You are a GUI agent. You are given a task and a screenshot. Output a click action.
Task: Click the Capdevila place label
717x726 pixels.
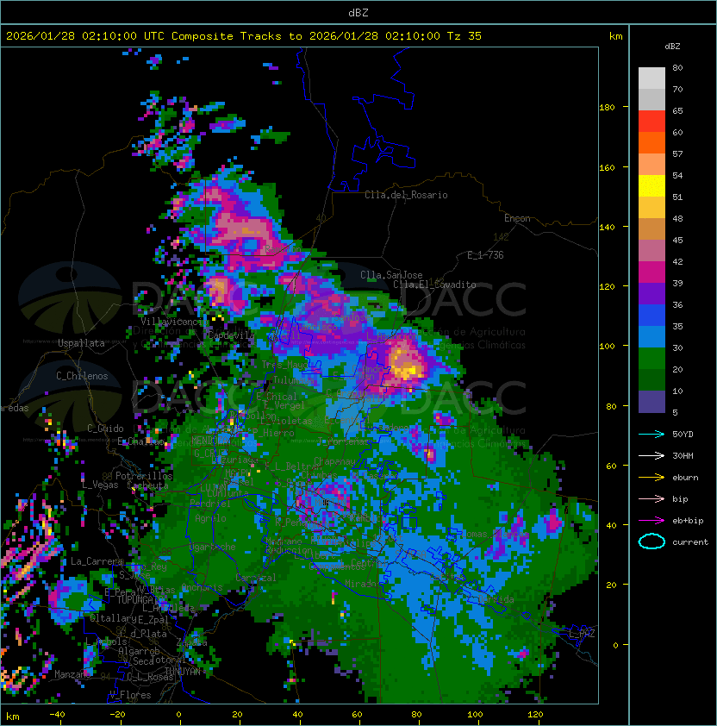pyautogui.click(x=231, y=335)
